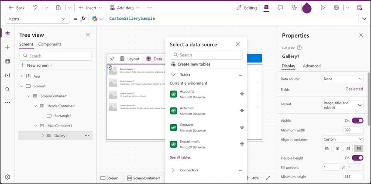Close the Select a data source dialog
Screen dimensions: 371x184
(x=238, y=44)
